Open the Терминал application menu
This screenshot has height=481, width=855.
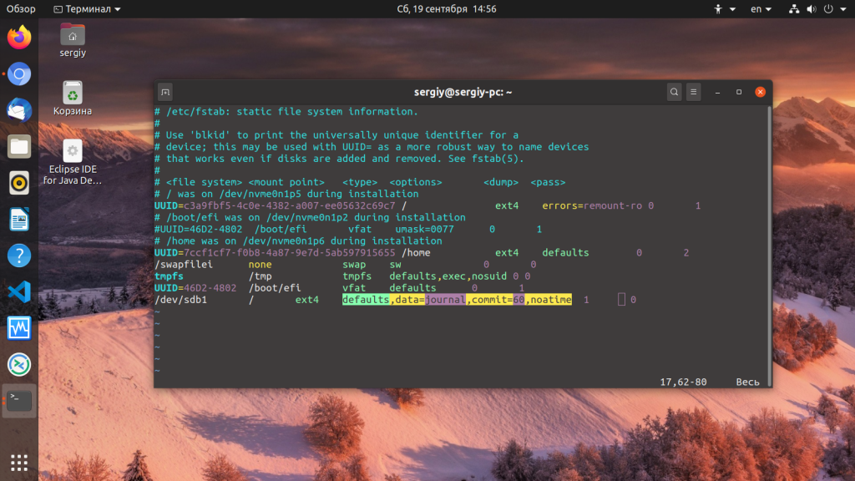[x=87, y=8]
